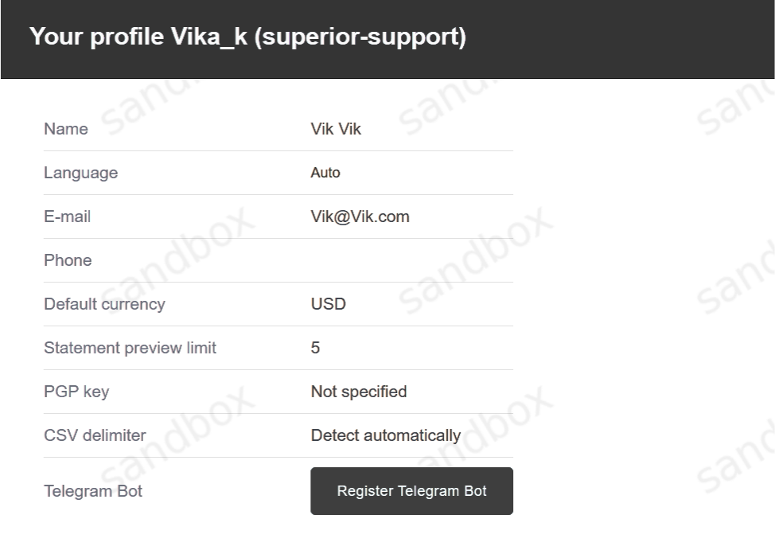Click the CSV delimiter label
The width and height of the screenshot is (775, 550).
pyautogui.click(x=95, y=435)
